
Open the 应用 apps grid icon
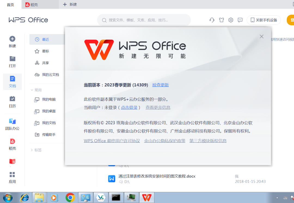click(12, 174)
